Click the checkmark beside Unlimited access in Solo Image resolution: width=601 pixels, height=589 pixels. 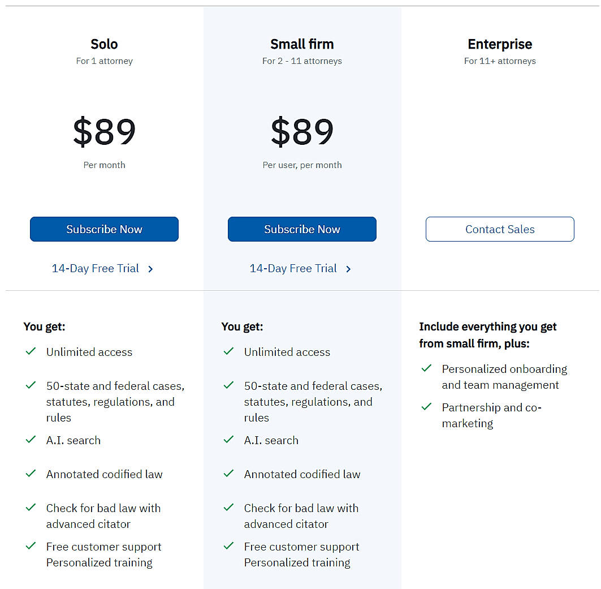click(x=31, y=351)
